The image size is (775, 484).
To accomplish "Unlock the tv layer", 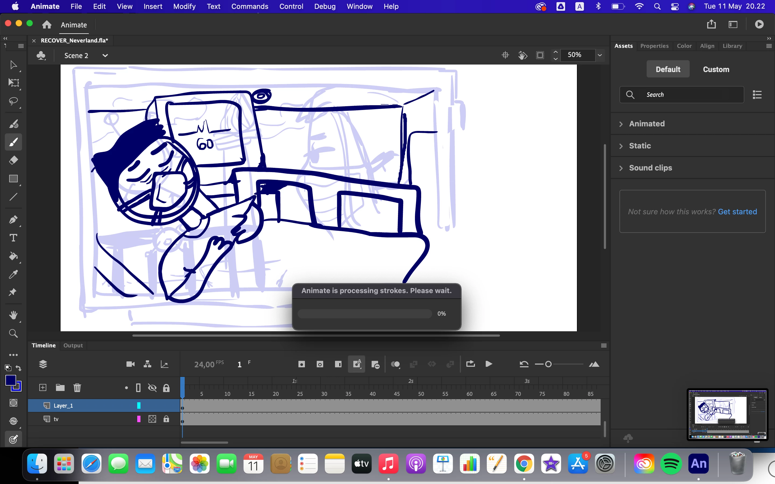I will [166, 419].
